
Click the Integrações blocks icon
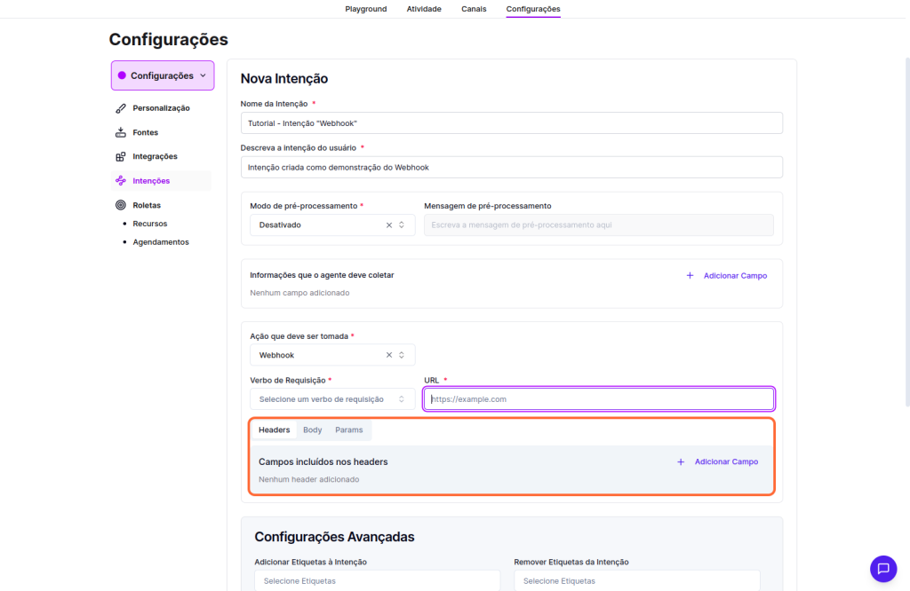(121, 157)
